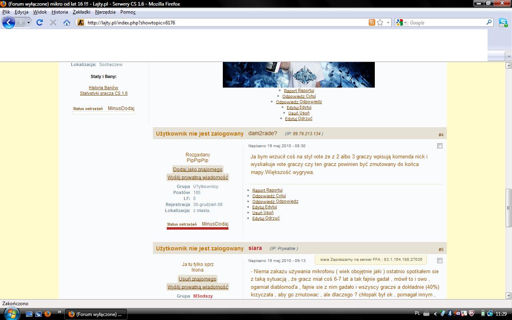Tick the checkbox on post #4
The height and width of the screenshot is (320, 512).
pos(440,146)
